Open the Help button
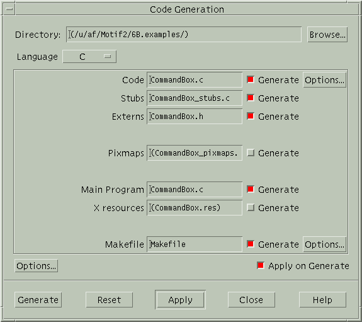This screenshot has height=322, width=362. [322, 300]
